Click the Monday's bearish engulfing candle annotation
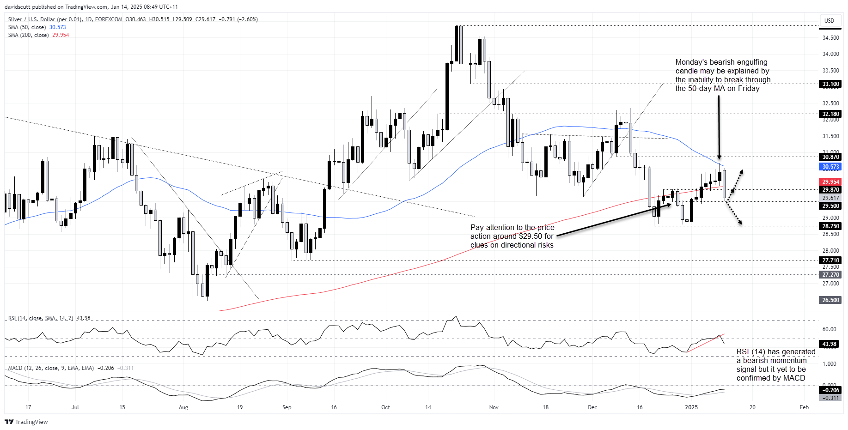The image size is (848, 430). click(723, 75)
